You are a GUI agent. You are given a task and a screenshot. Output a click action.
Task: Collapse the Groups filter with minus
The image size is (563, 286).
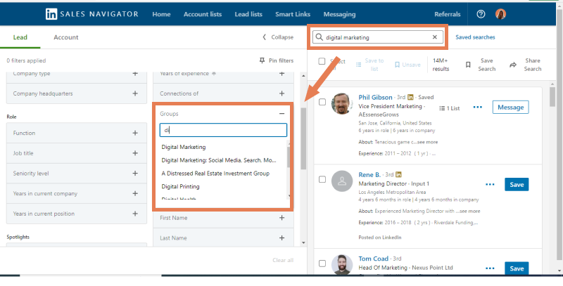pyautogui.click(x=282, y=114)
